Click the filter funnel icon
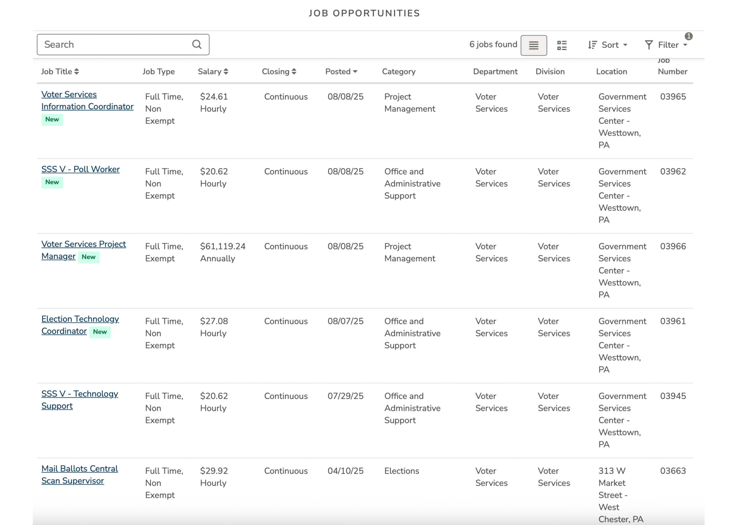The width and height of the screenshot is (735, 525). (648, 45)
